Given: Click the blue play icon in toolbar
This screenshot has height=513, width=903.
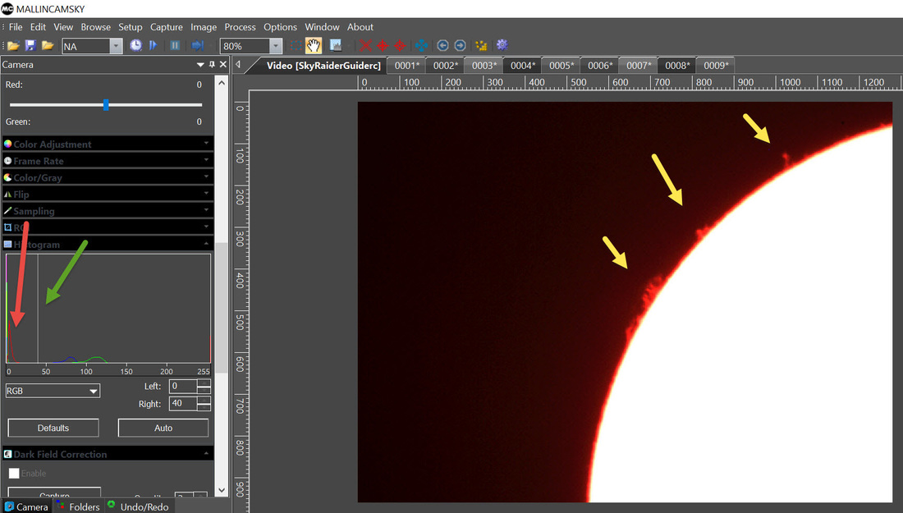Looking at the screenshot, I should [x=154, y=45].
